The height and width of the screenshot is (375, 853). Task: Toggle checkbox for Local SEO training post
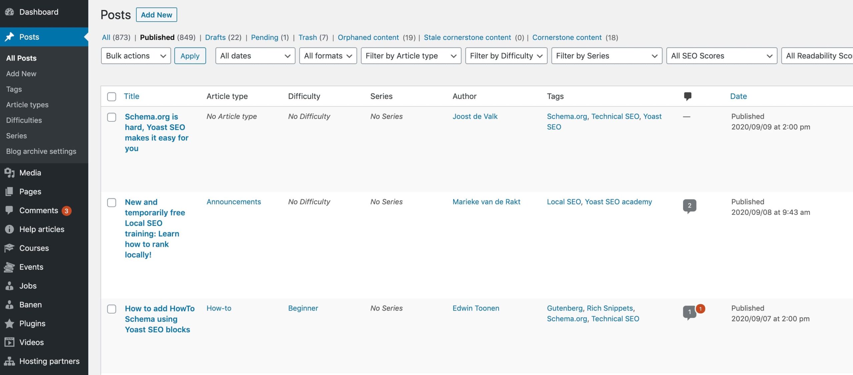[112, 202]
